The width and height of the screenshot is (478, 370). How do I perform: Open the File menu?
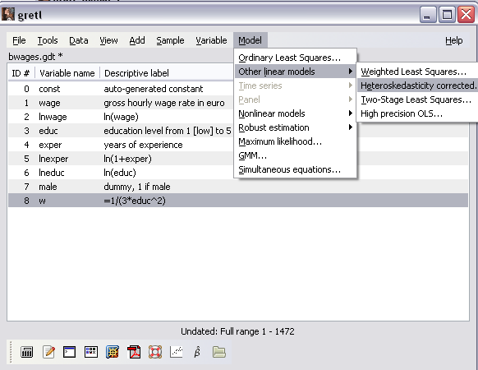click(x=19, y=40)
